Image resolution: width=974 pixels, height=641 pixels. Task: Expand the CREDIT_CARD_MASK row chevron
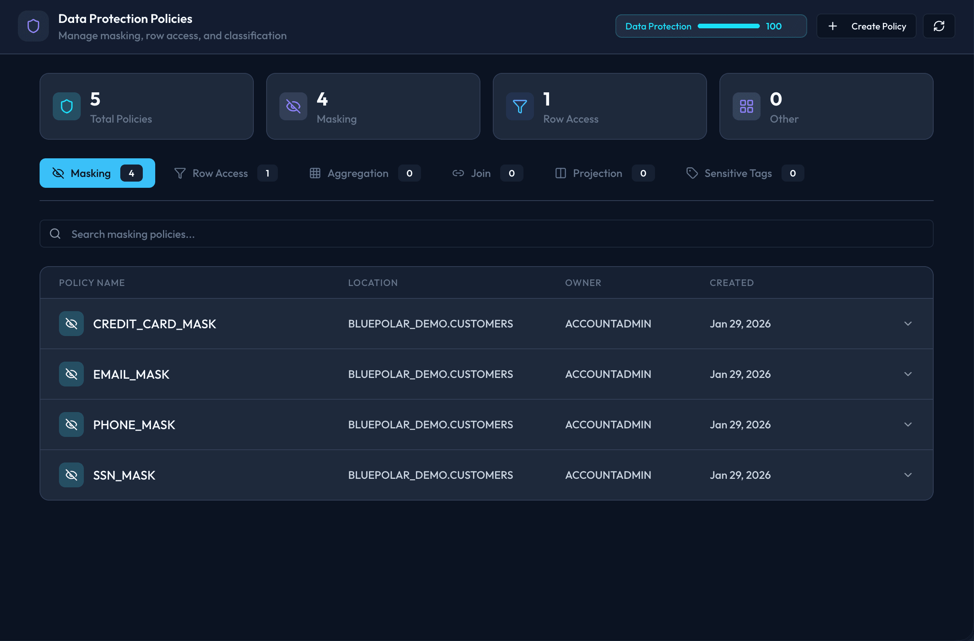pos(907,324)
